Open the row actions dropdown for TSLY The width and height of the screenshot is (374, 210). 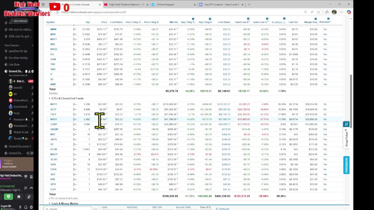(75, 114)
